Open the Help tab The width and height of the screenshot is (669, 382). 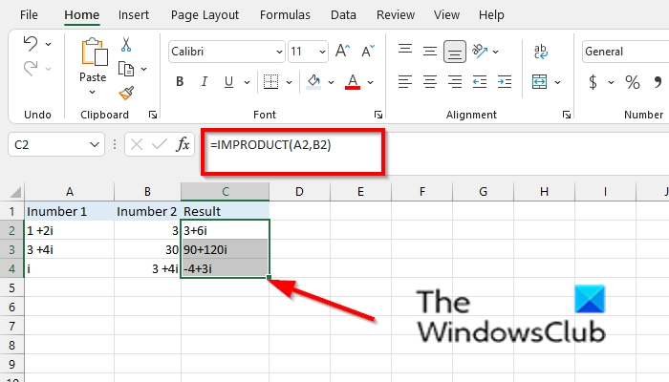click(x=491, y=15)
